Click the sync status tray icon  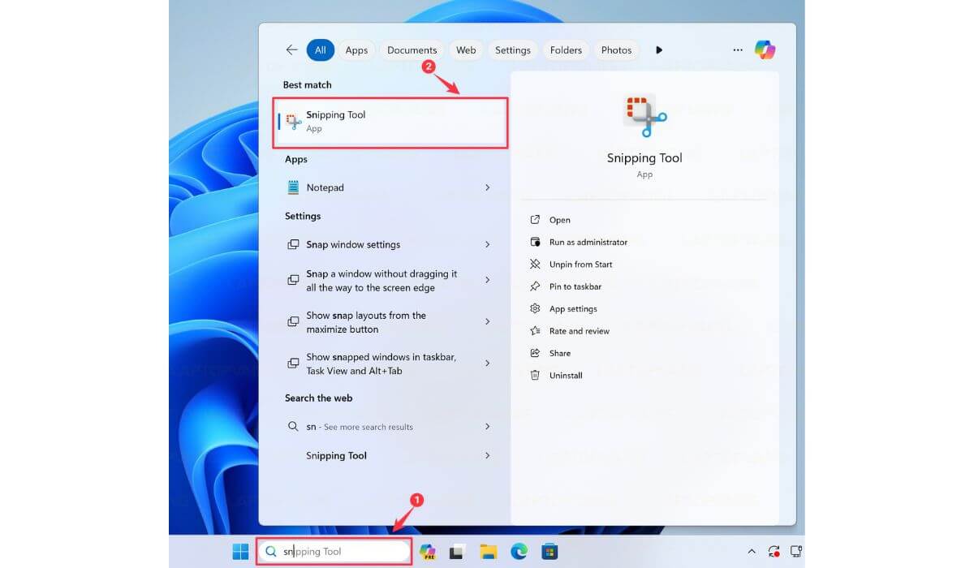[x=774, y=552]
